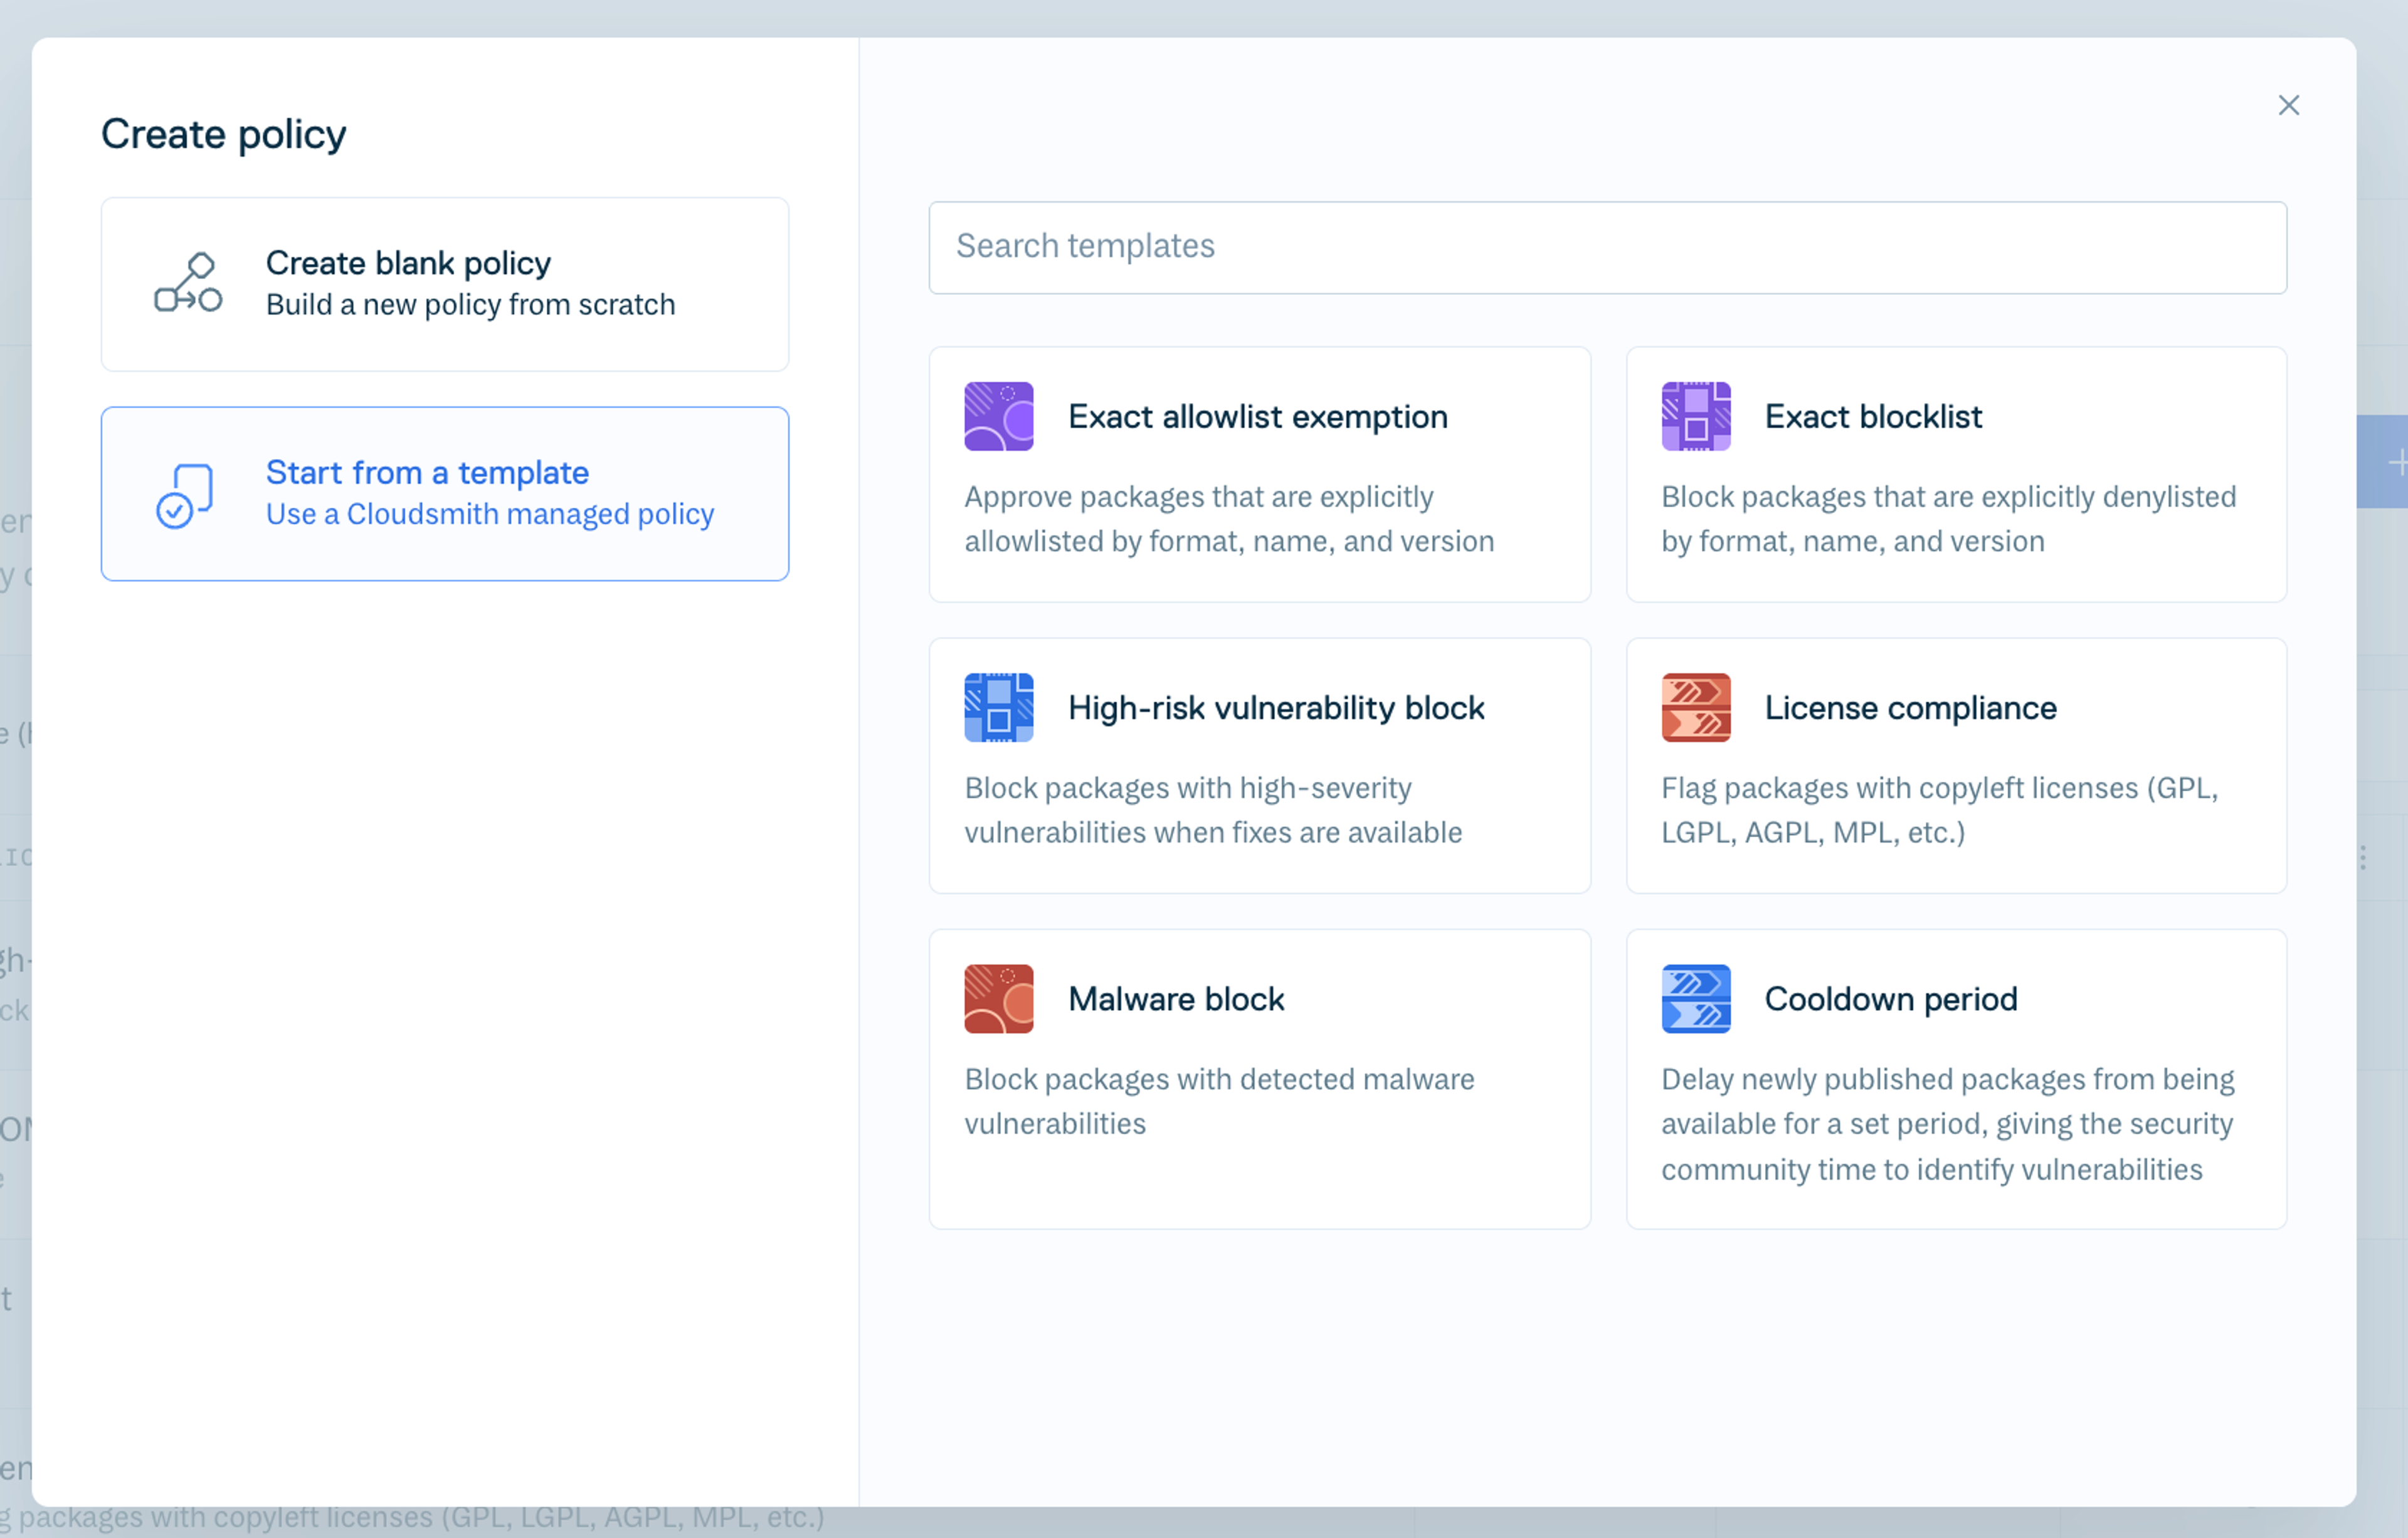Choose Start from a template option
Screen dimensions: 2408x1538
[445, 493]
